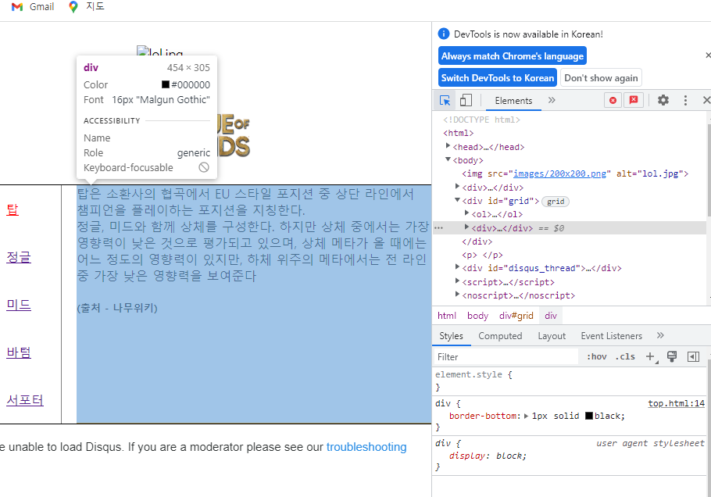Screen dimensions: 711x497
Task: Select the Elements tab
Action: tap(513, 101)
